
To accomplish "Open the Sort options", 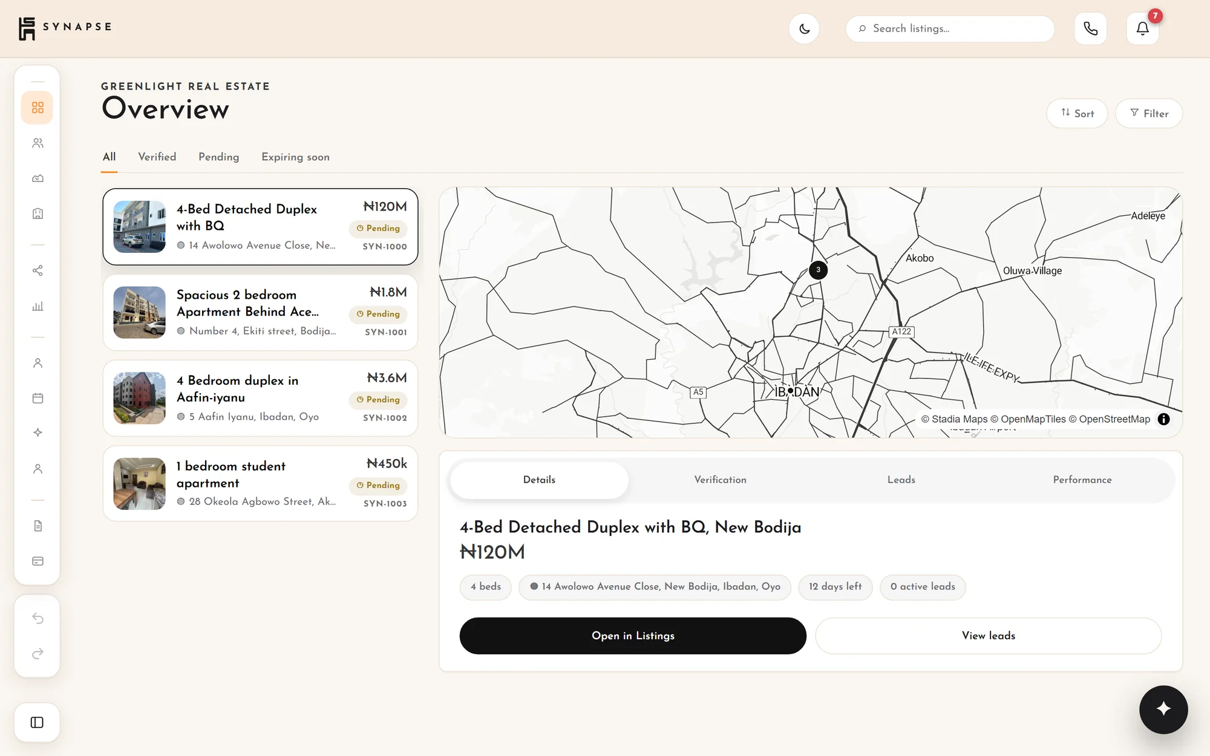I will (1077, 113).
